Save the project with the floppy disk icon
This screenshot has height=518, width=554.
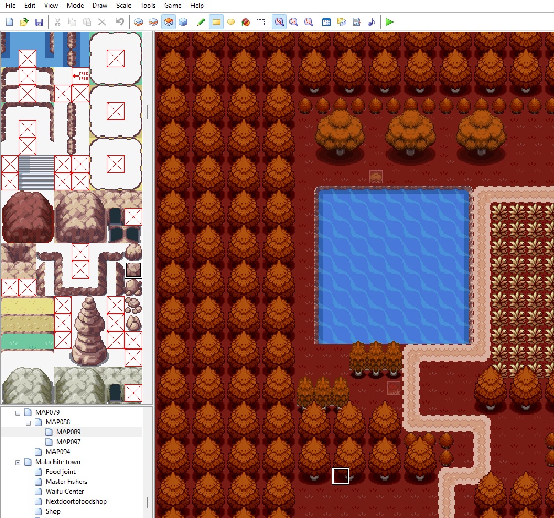pyautogui.click(x=39, y=22)
